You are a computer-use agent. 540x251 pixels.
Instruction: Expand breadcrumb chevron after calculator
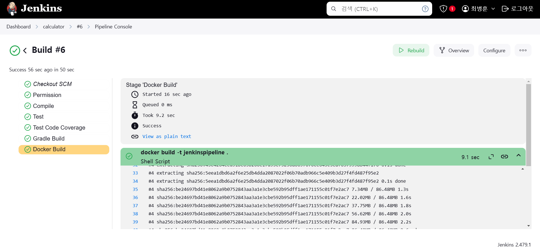click(x=71, y=27)
